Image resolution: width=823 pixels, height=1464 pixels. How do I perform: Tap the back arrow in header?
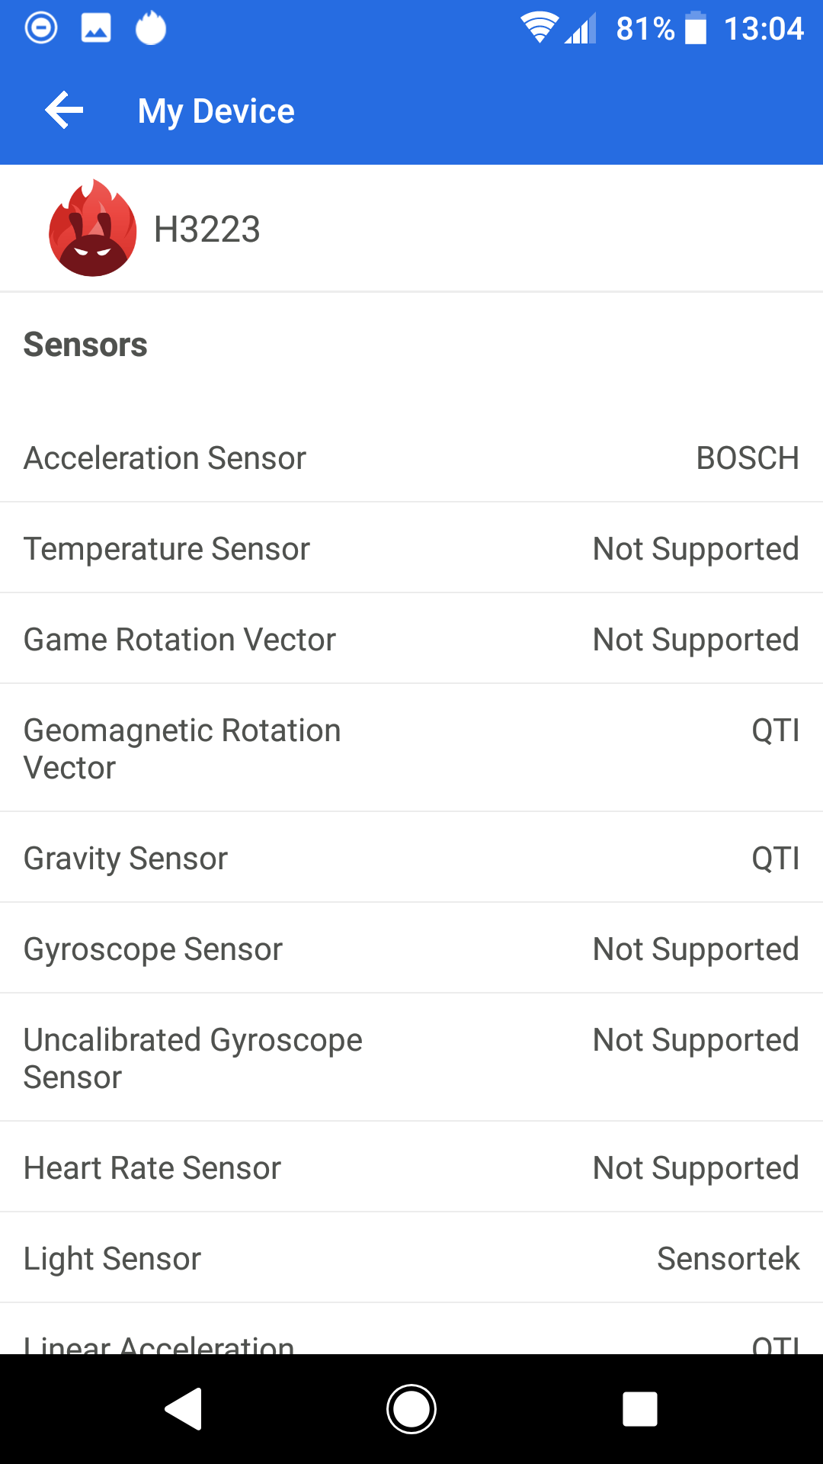pyautogui.click(x=64, y=111)
